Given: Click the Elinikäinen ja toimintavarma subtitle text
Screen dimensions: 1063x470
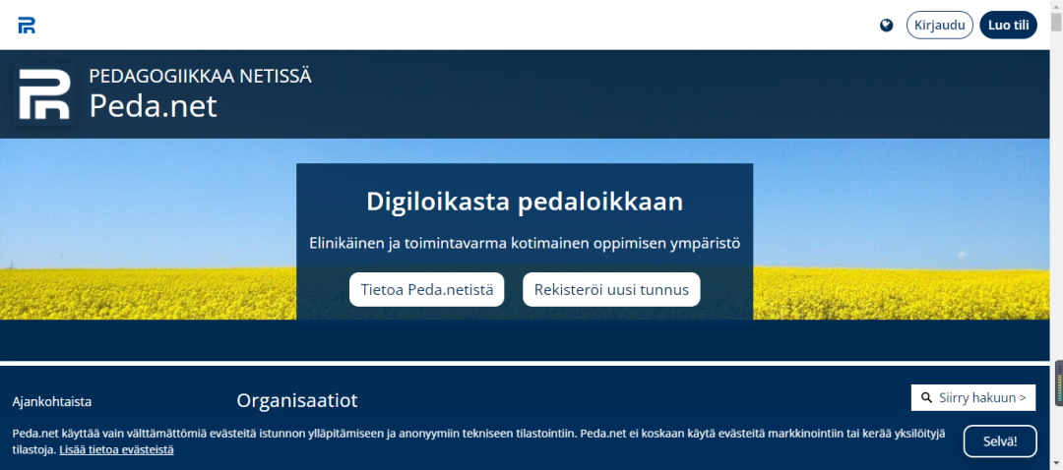Looking at the screenshot, I should pos(525,243).
